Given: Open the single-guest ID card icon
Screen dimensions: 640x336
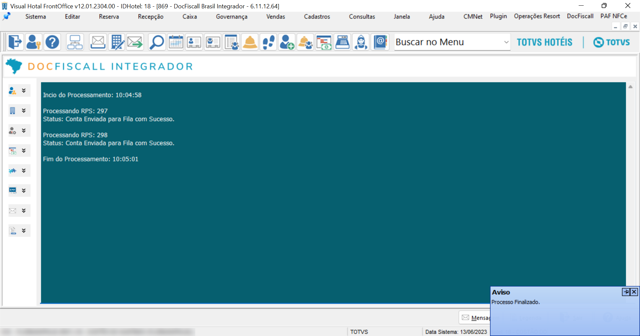Looking at the screenshot, I should coord(194,42).
